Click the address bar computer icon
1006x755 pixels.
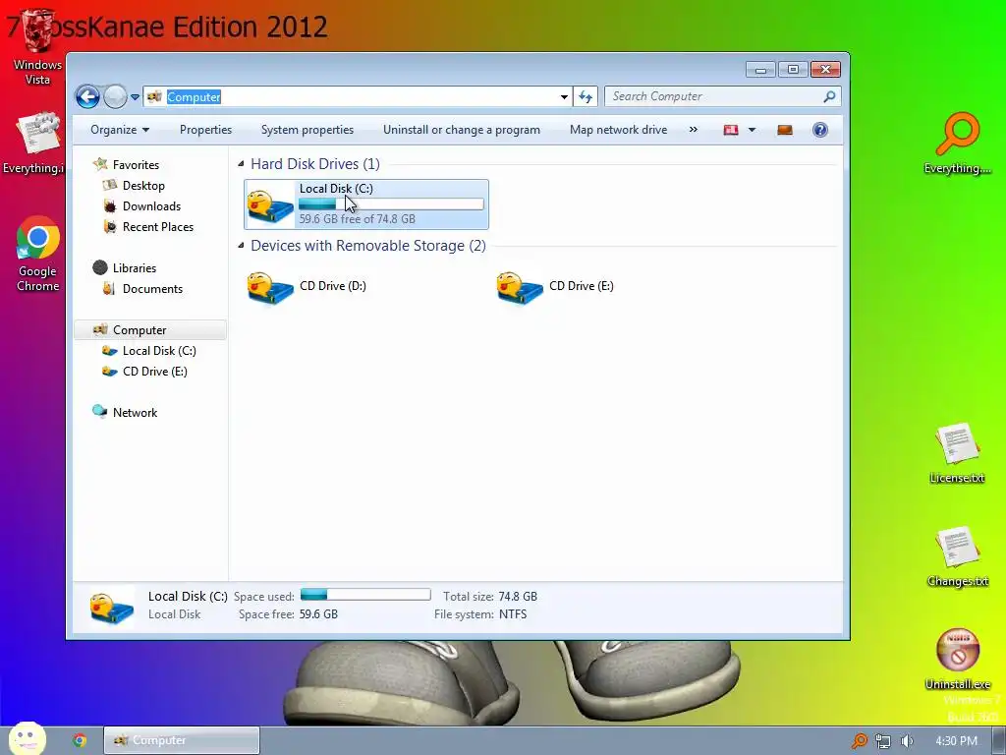tap(154, 97)
